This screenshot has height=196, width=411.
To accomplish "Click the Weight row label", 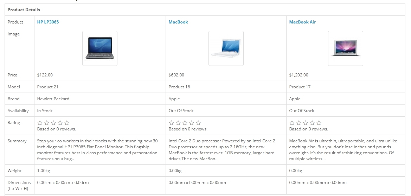I will click(14, 171).
